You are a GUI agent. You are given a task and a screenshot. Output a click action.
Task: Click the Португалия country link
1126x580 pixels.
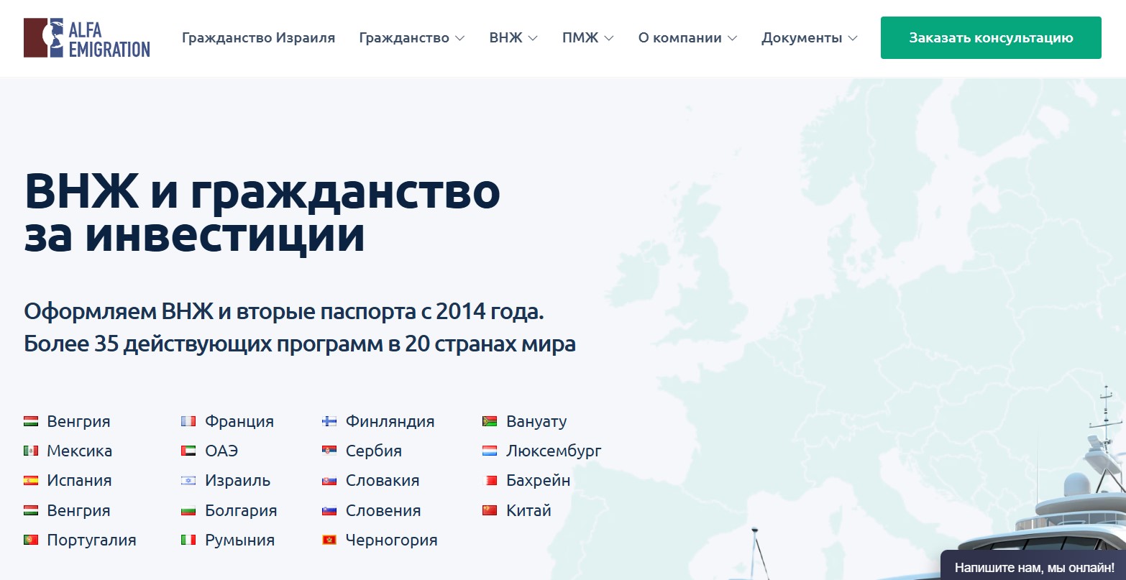[91, 540]
